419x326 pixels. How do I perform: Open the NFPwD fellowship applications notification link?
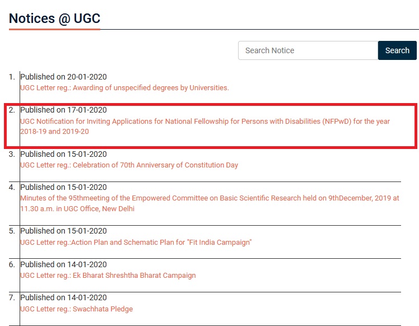205,127
